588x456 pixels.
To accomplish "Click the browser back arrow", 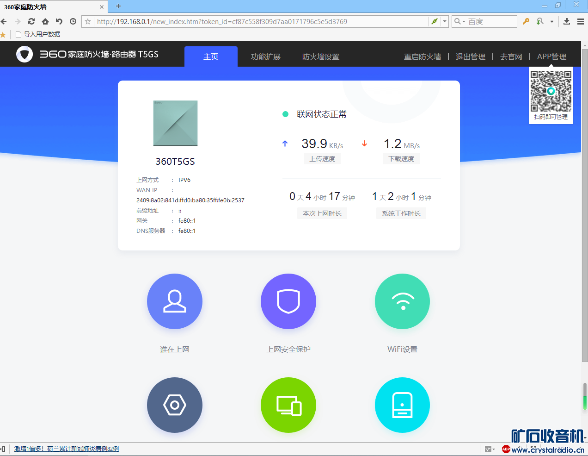I will (x=4, y=21).
